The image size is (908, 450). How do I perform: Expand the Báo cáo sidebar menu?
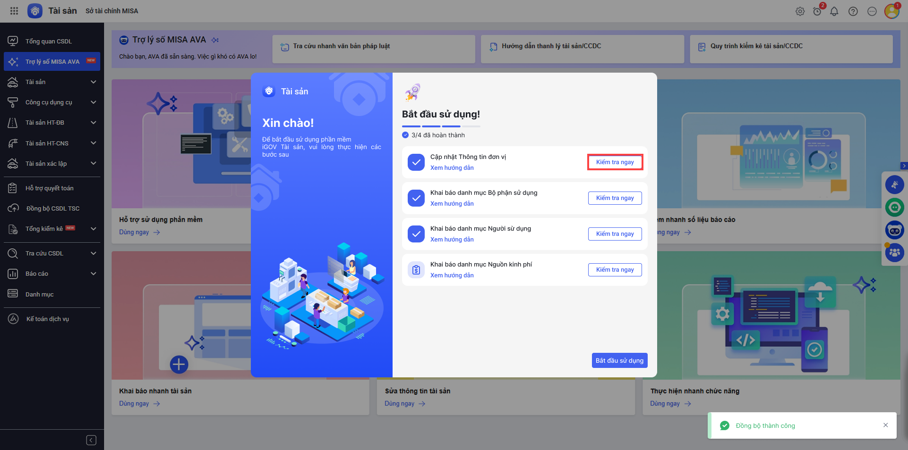94,274
